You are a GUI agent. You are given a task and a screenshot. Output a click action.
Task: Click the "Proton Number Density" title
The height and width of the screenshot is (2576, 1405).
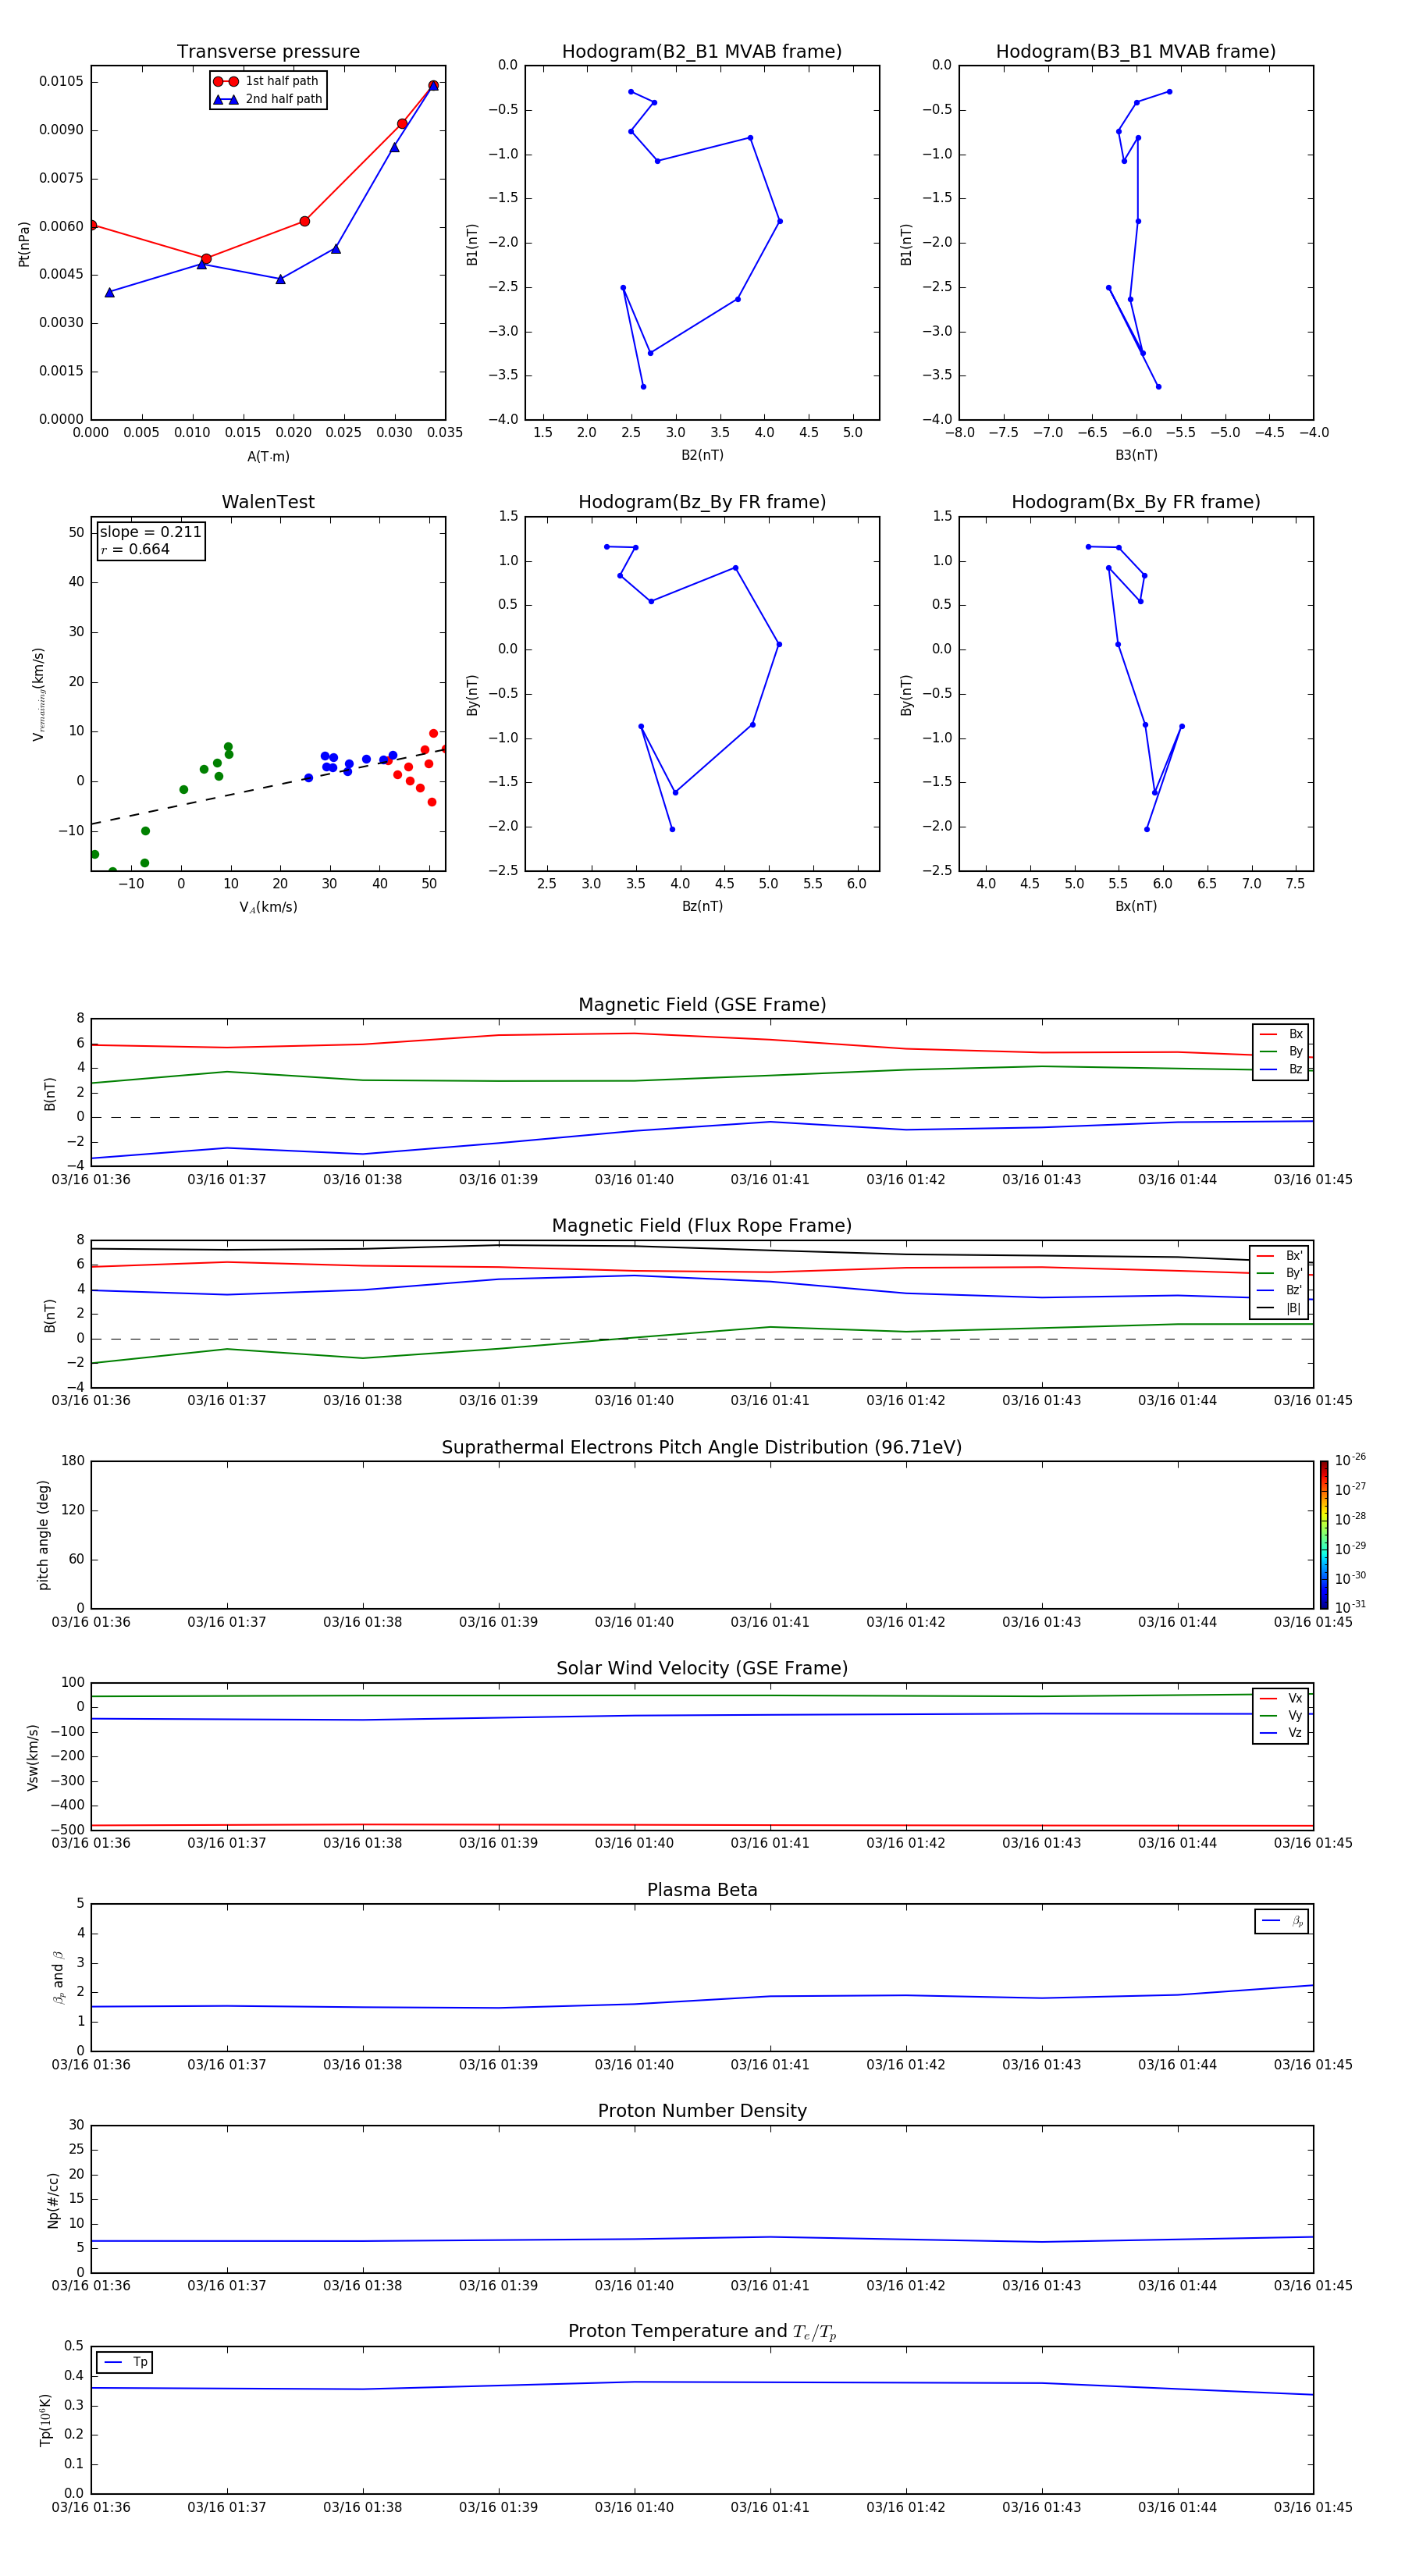(702, 2111)
